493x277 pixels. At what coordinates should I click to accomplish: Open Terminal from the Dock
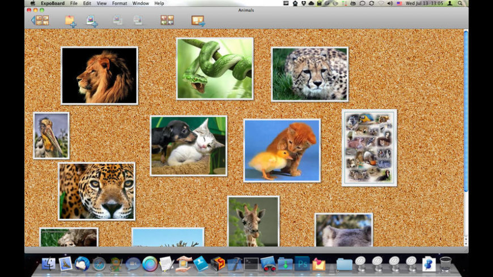(251, 264)
